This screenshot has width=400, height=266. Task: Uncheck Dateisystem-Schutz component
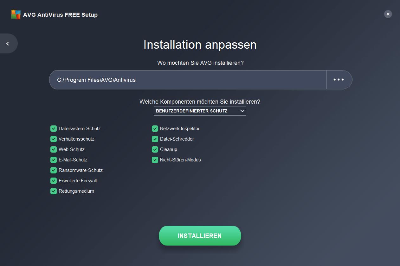click(53, 129)
